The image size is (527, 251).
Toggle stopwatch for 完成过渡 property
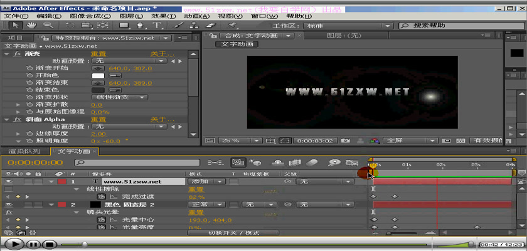point(101,196)
